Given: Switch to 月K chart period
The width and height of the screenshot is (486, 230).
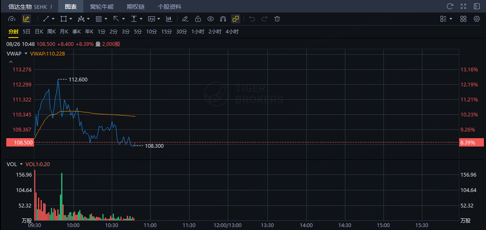Looking at the screenshot, I should (x=64, y=32).
